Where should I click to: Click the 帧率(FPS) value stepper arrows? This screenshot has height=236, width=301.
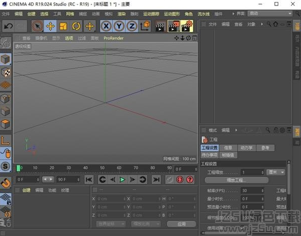click(263, 191)
